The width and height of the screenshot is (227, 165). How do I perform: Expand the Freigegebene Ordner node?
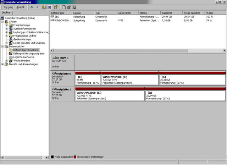6,36
